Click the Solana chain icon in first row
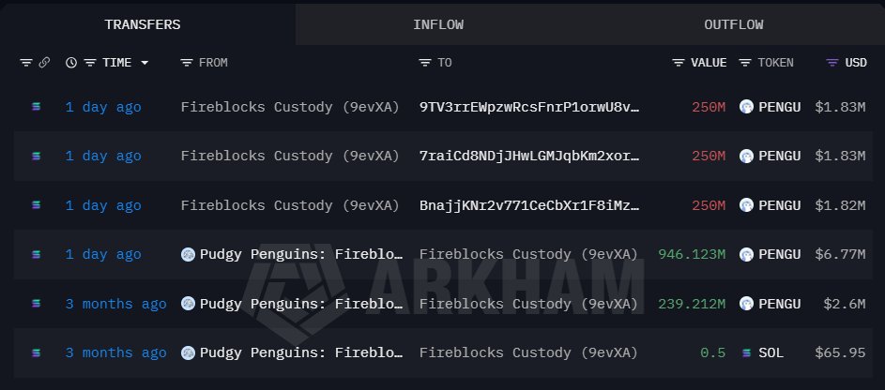 (36, 107)
